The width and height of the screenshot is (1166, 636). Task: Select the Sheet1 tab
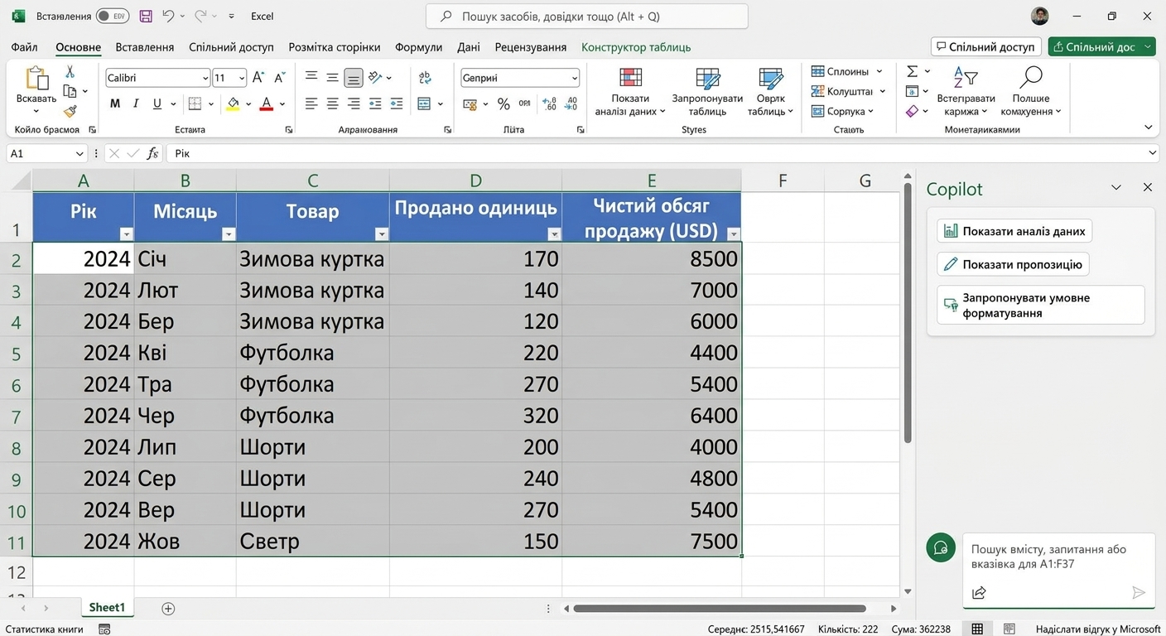(x=107, y=608)
